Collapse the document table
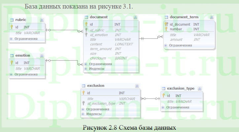Image resolution: width=239 pixels, height=132 pixels. pyautogui.click(x=135, y=17)
